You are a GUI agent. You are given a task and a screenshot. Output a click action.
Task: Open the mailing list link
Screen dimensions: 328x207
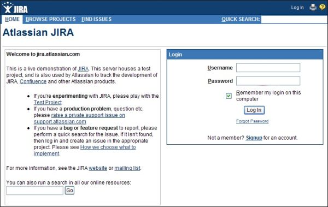(x=127, y=168)
